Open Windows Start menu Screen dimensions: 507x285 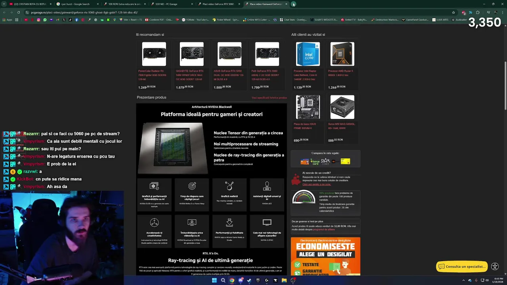(x=214, y=280)
